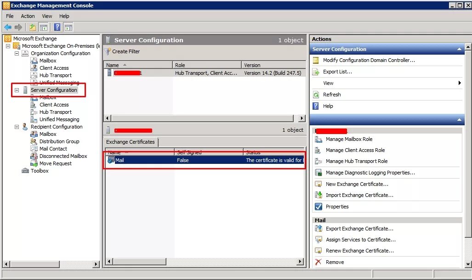Sort servers by the Name column header
This screenshot has height=280, width=472.
point(138,65)
